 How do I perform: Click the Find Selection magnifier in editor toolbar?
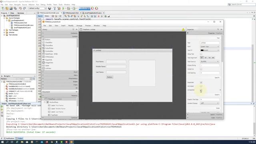coord(66,16)
